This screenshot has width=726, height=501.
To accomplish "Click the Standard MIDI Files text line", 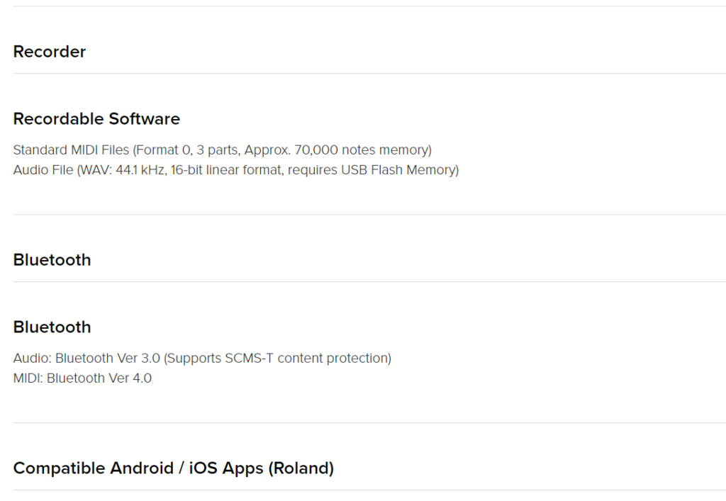I will tap(222, 150).
